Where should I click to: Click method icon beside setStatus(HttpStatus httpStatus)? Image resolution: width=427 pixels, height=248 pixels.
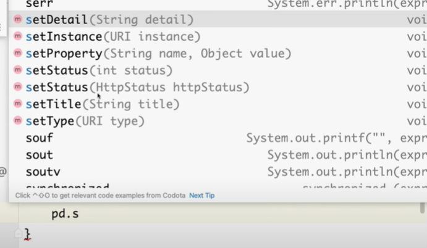coord(18,86)
